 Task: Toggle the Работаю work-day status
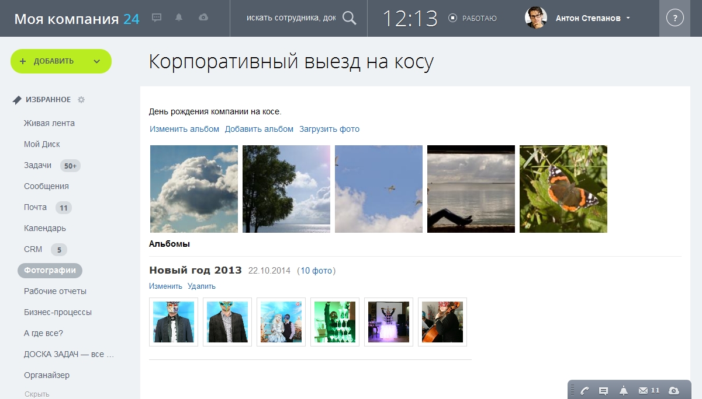click(x=472, y=18)
